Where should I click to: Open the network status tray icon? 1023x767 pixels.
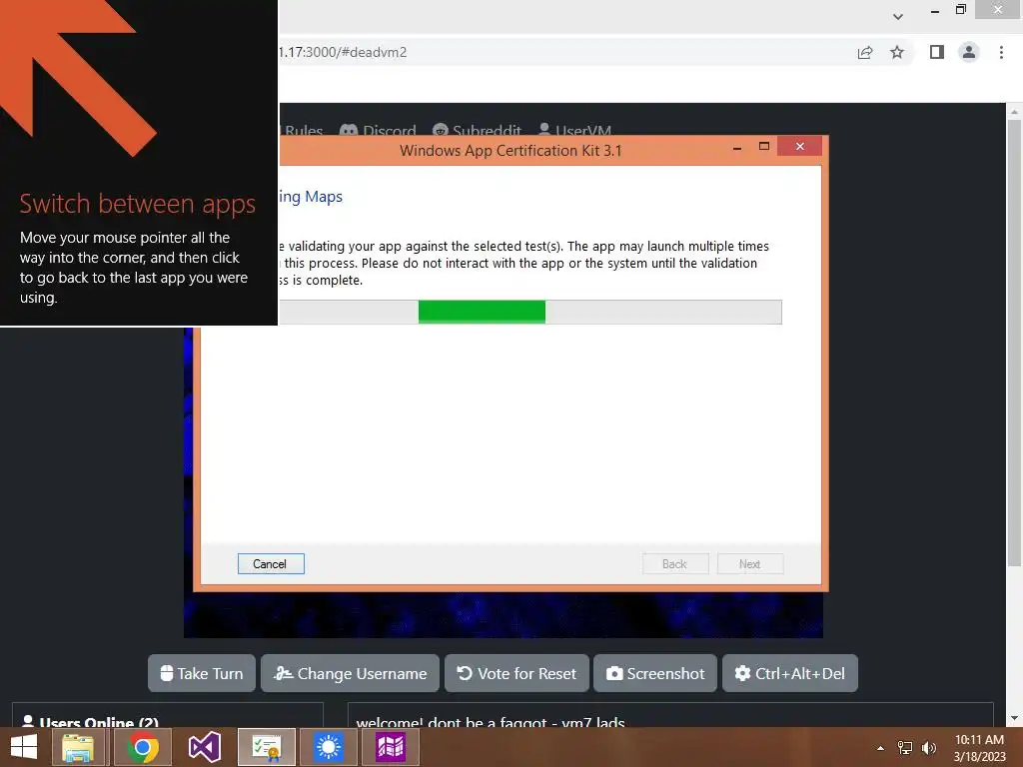(x=905, y=748)
